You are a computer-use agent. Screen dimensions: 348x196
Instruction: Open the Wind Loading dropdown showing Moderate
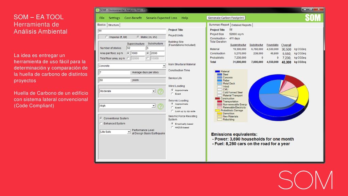[x=127, y=91]
